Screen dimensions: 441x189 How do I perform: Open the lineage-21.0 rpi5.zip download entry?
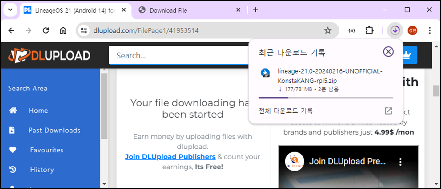pos(326,81)
